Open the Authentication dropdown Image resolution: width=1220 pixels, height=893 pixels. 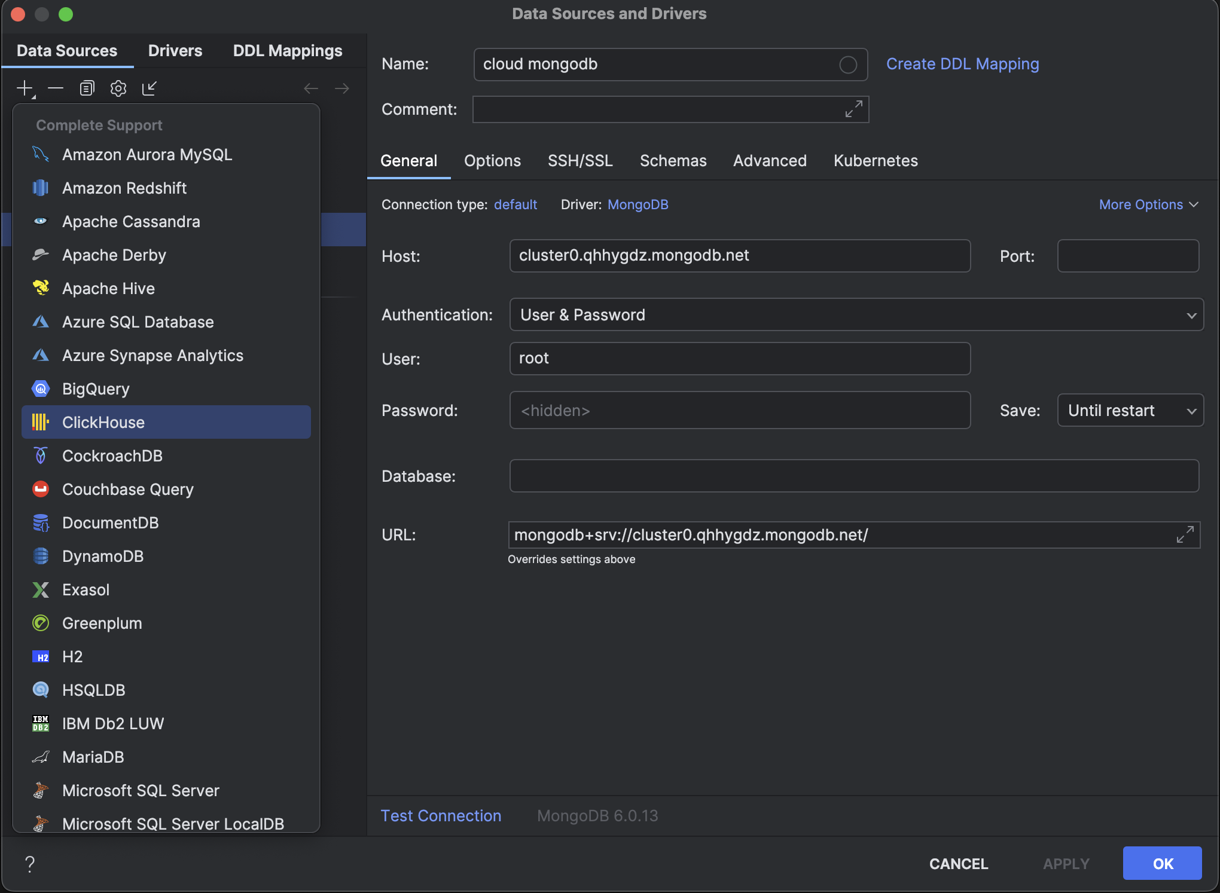[x=855, y=314]
